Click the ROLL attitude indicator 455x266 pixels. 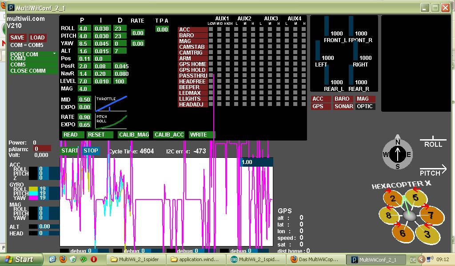(x=433, y=142)
